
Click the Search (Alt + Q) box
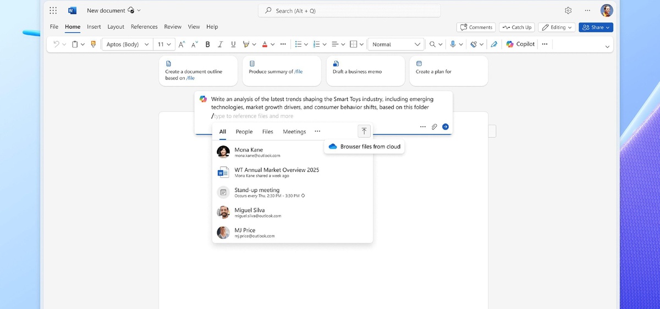click(349, 10)
